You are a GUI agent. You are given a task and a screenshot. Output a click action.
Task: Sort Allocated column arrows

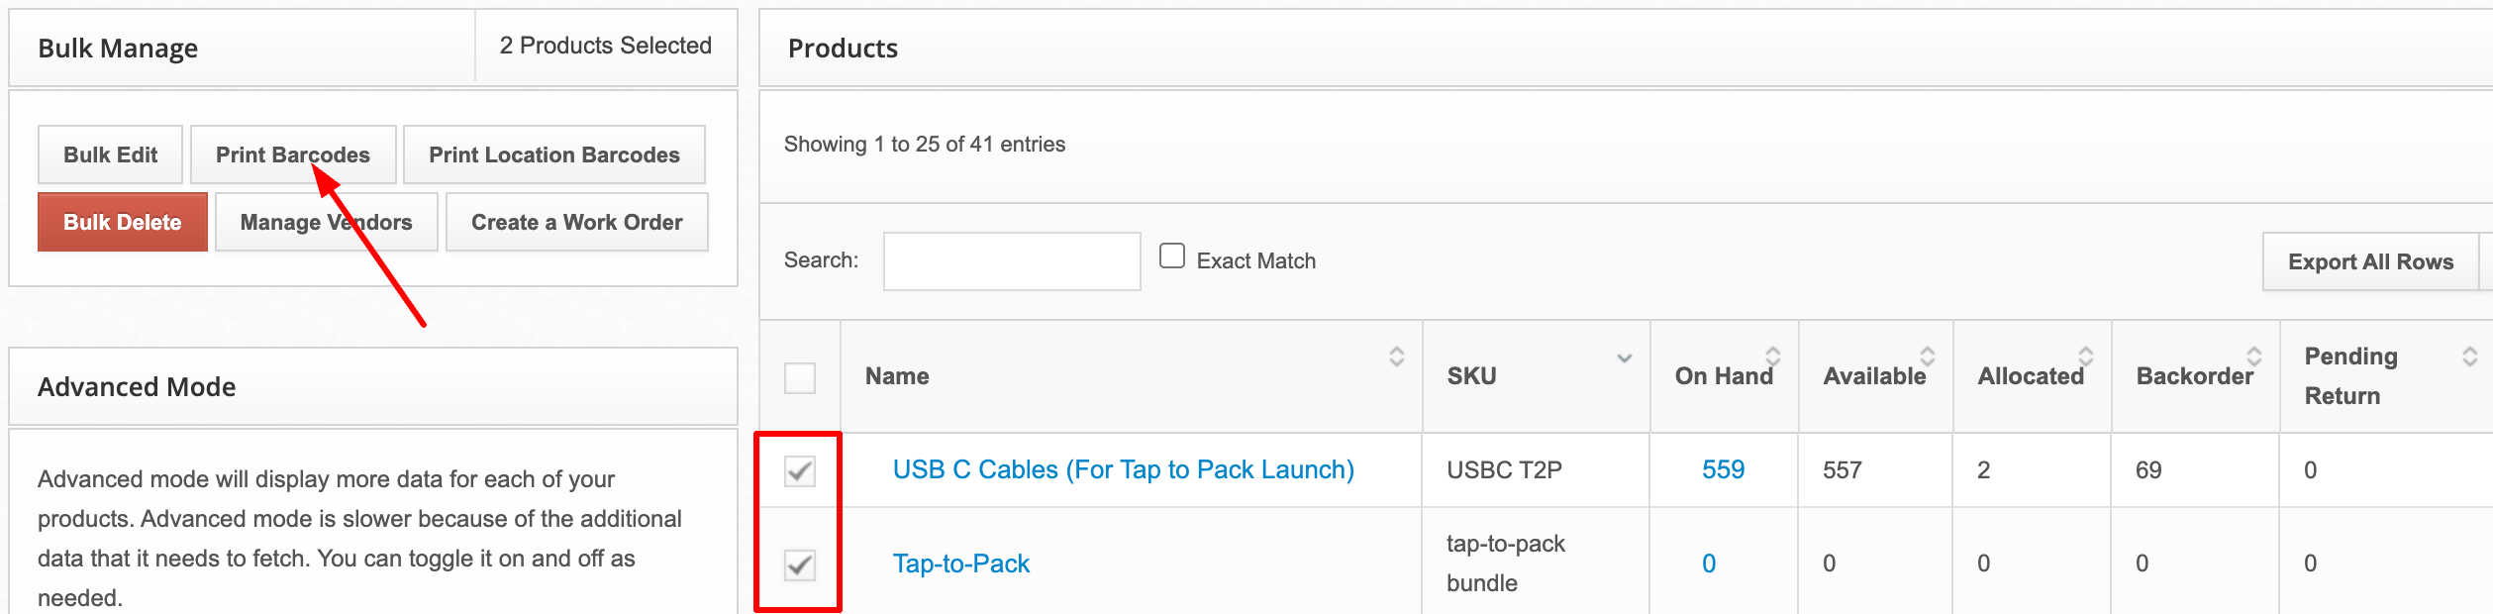click(2085, 357)
